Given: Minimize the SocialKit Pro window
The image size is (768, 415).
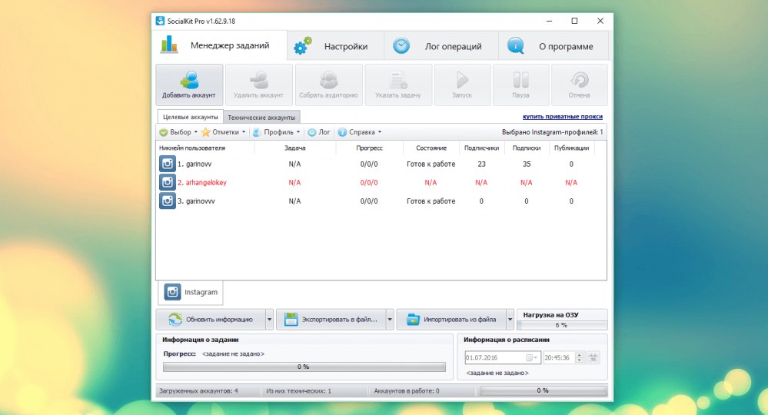Looking at the screenshot, I should 549,21.
